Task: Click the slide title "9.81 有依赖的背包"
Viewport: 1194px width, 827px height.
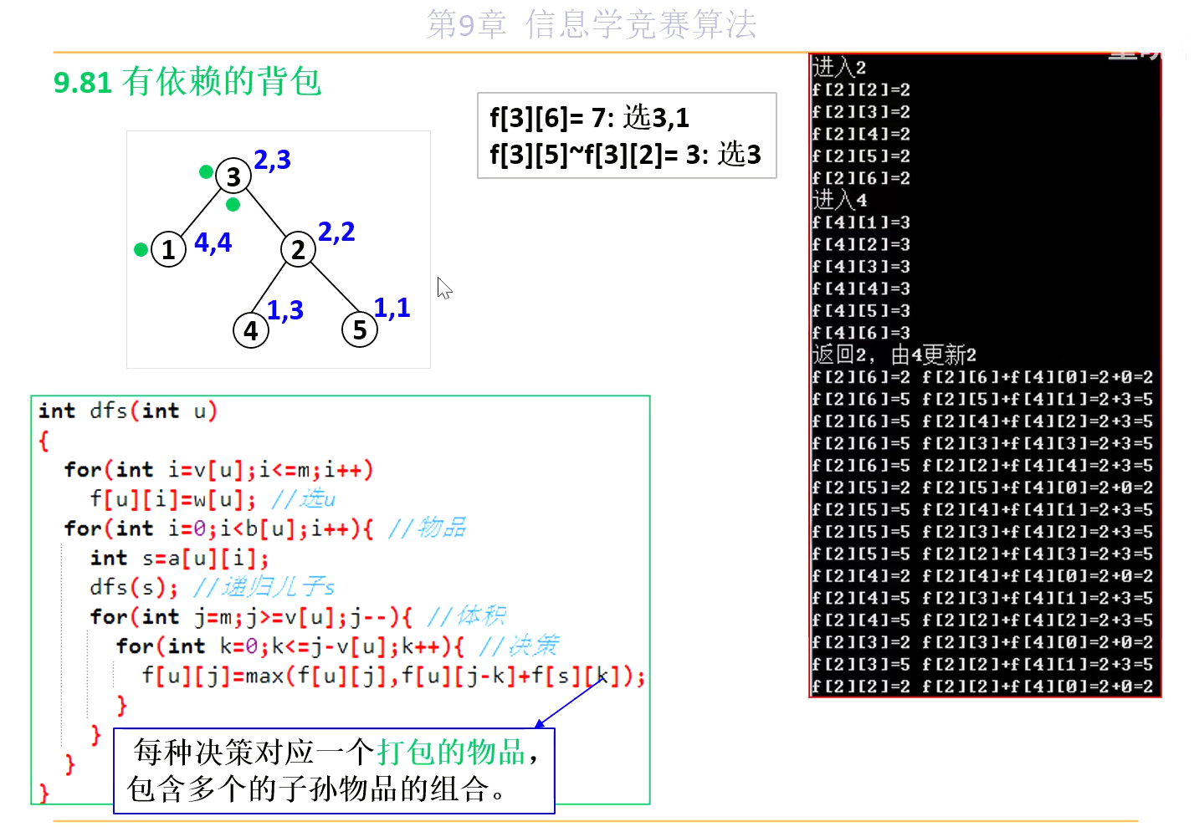Action: click(x=187, y=81)
